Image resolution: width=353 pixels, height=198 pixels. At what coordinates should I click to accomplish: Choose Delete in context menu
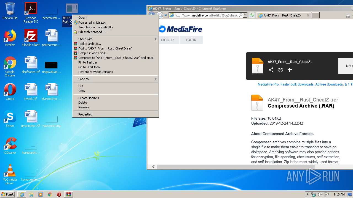coord(116,103)
